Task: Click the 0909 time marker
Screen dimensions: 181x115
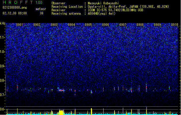Action: coord(157,25)
